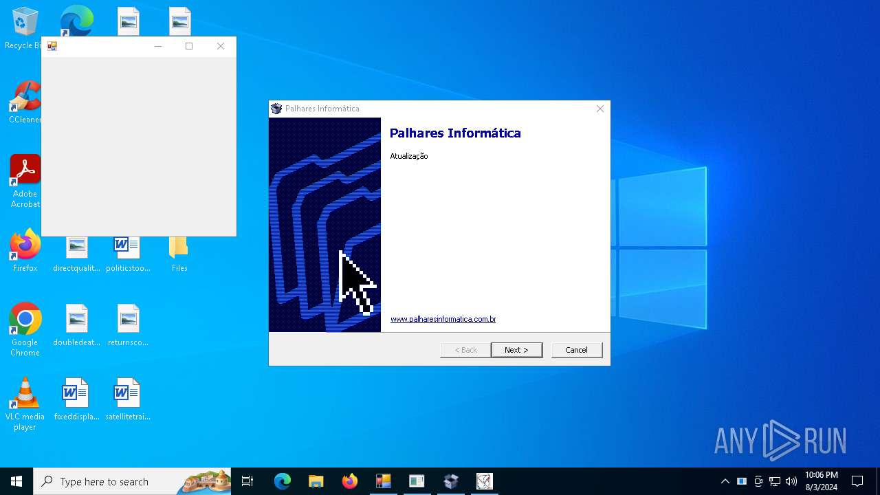The height and width of the screenshot is (495, 880).
Task: Select the VLC media player desktop shortcut
Action: click(25, 404)
